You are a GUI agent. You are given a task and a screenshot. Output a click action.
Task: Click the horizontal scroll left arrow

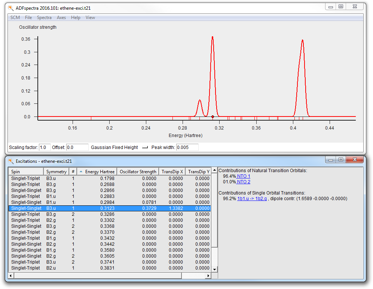(x=11, y=276)
